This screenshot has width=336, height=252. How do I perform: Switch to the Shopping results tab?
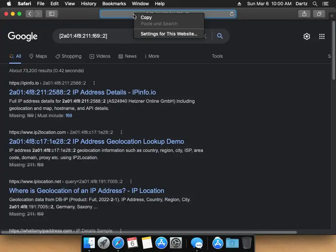pos(68,56)
